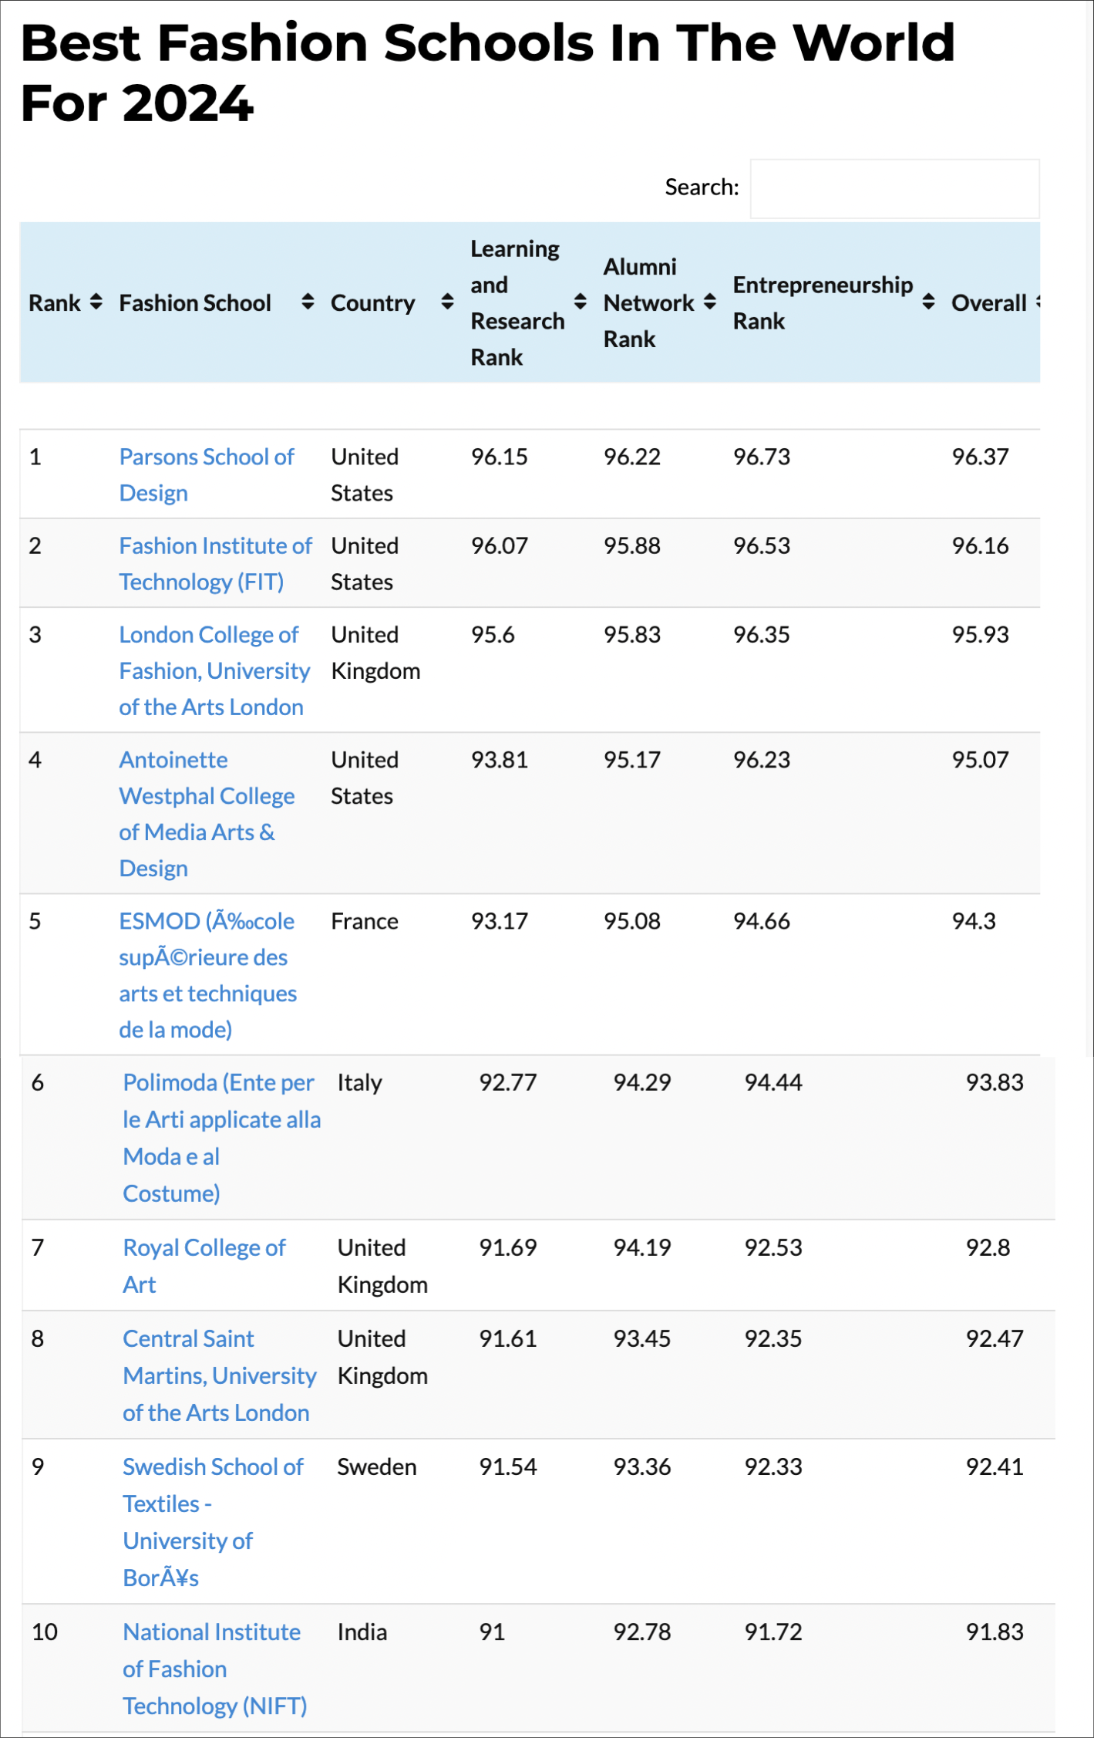Open Swedish School of Textiles link
The width and height of the screenshot is (1094, 1738).
(x=214, y=1522)
